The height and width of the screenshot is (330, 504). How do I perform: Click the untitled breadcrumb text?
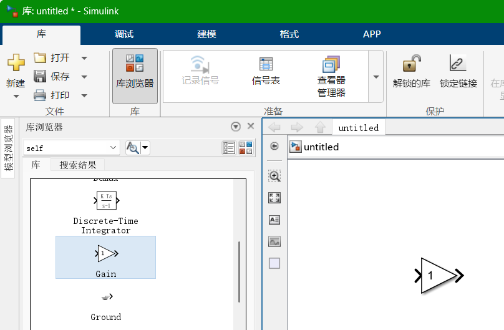click(321, 147)
